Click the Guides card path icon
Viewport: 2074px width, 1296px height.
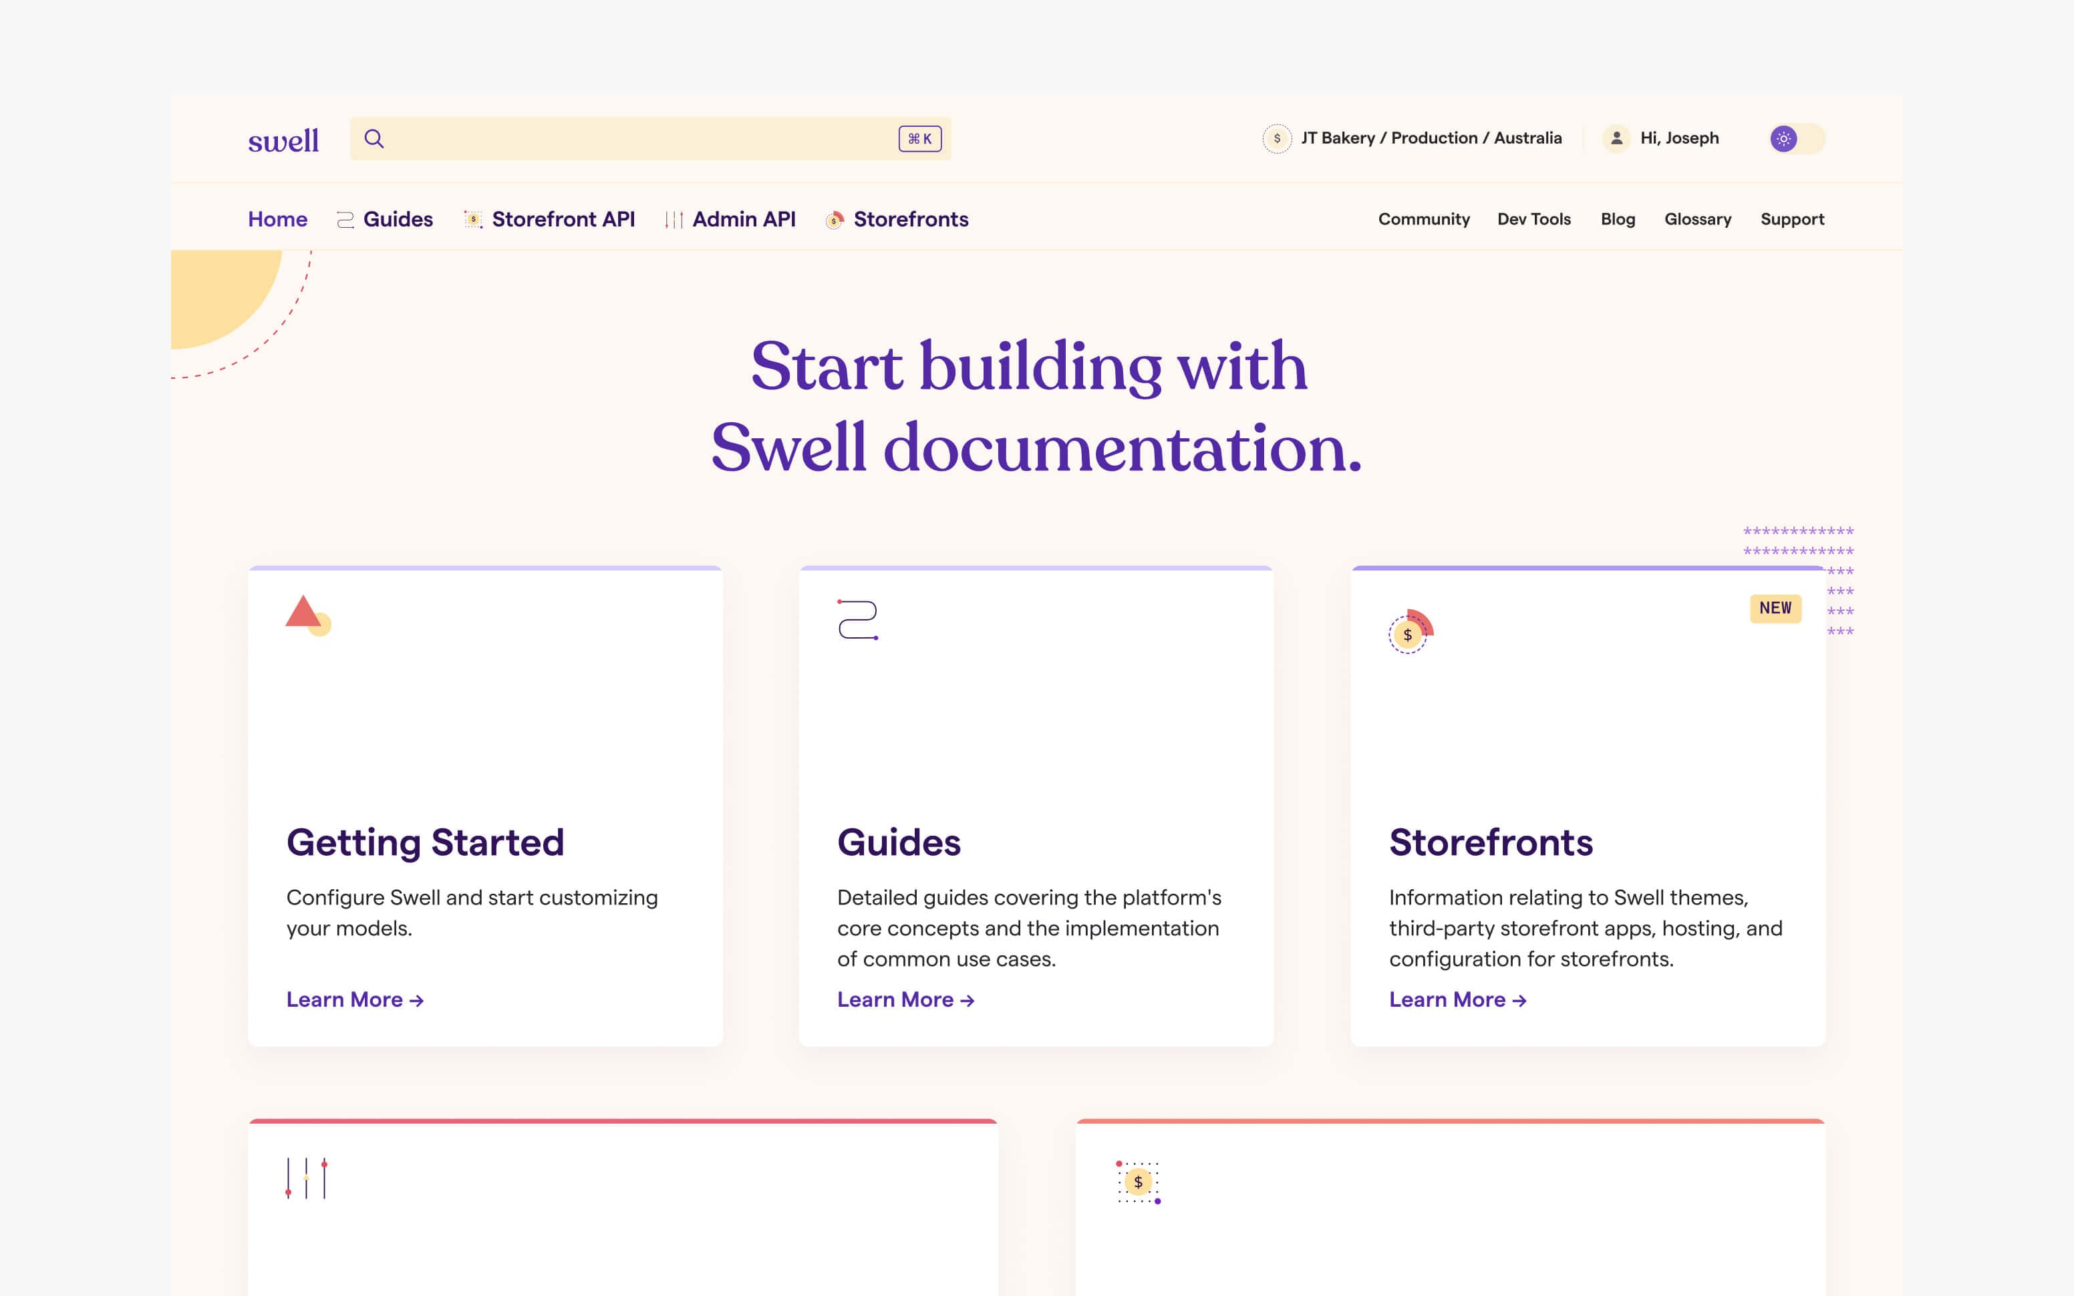pos(858,620)
